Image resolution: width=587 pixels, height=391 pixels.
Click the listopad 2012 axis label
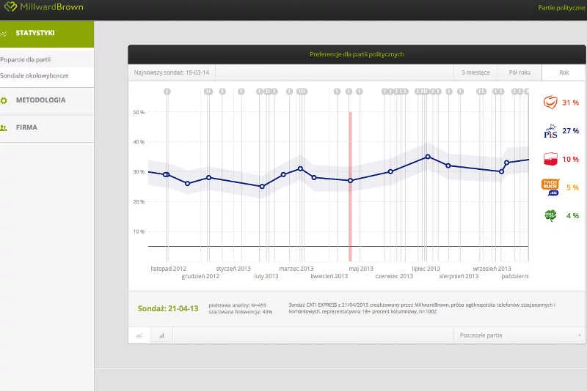click(x=168, y=269)
